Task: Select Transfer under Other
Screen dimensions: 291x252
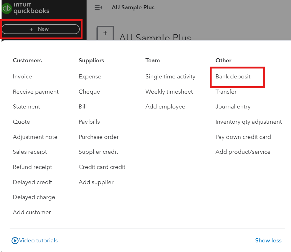Action: pyautogui.click(x=226, y=92)
